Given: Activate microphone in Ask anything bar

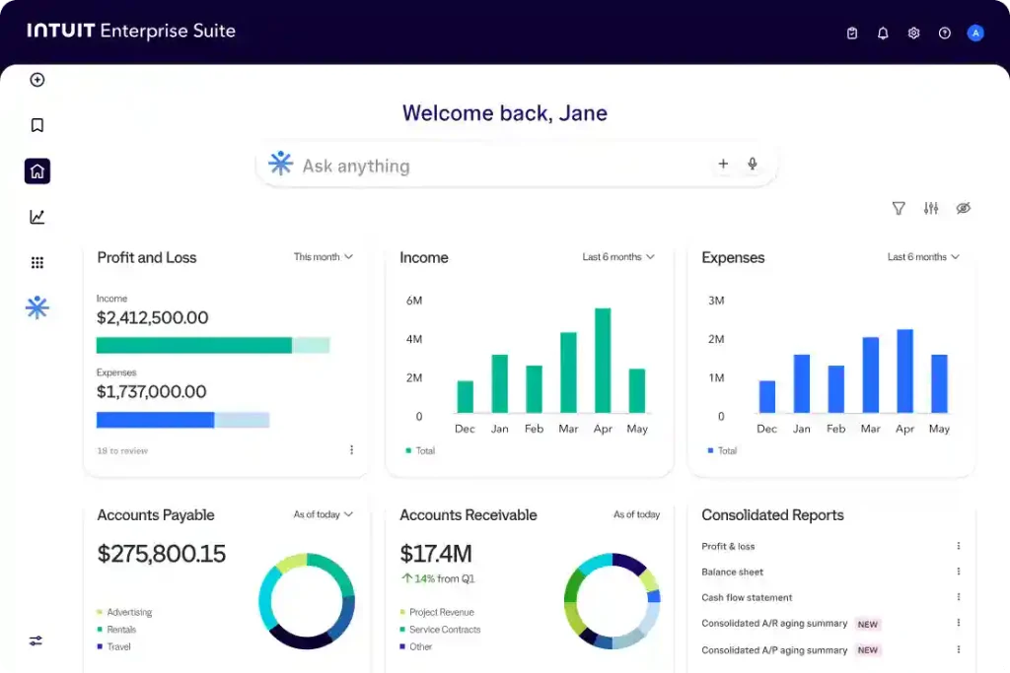Looking at the screenshot, I should 753,164.
